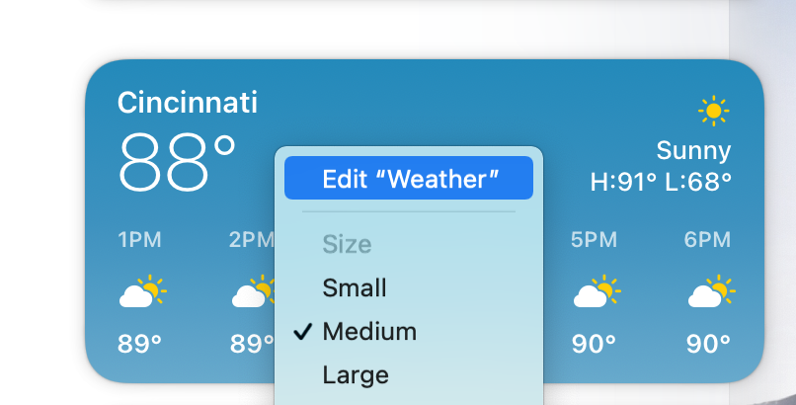796x405 pixels.
Task: Click the 89° temperature under 1PM
Action: point(140,345)
